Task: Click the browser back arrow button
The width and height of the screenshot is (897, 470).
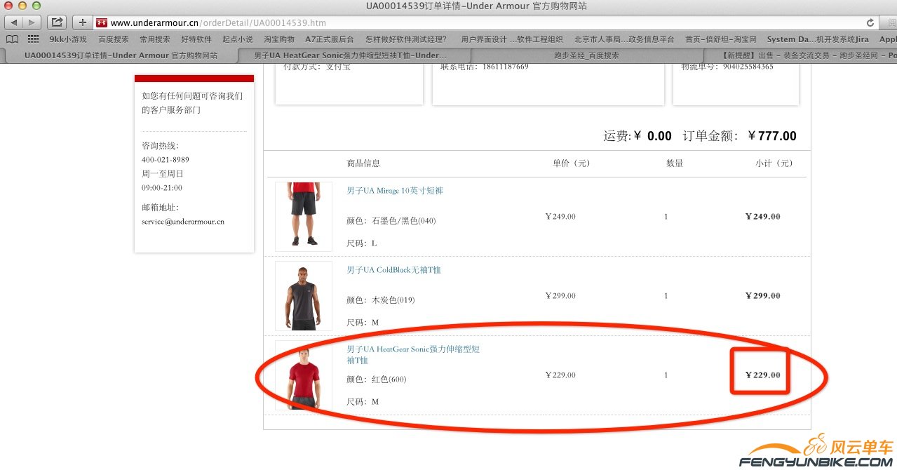Action: click(14, 22)
